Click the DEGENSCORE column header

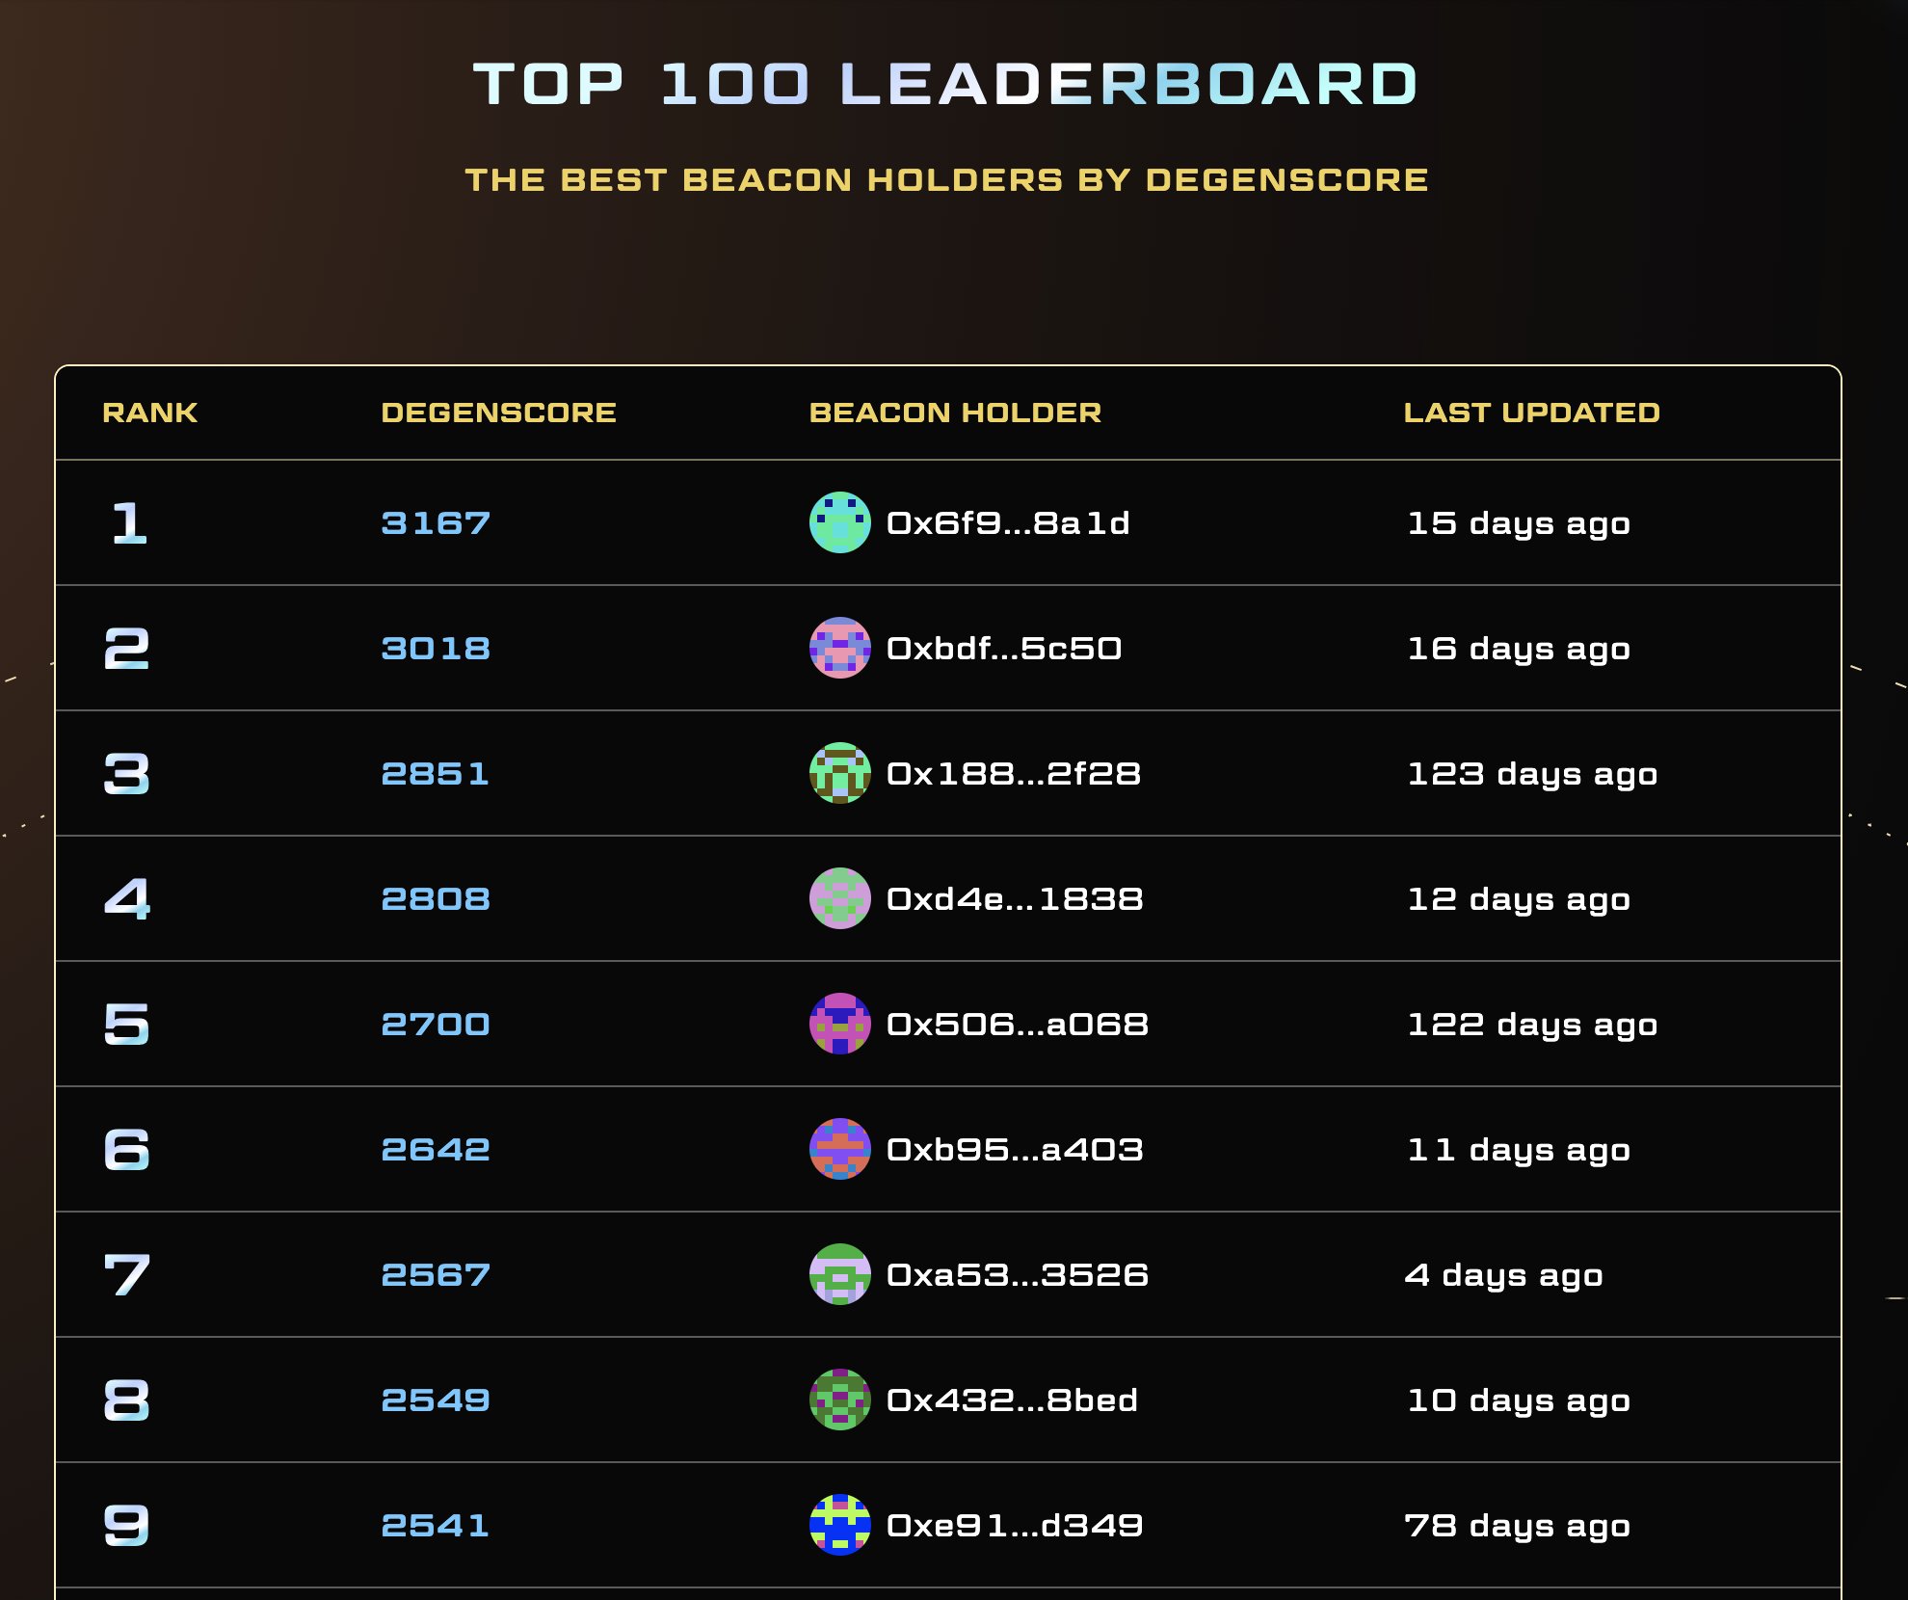498,413
